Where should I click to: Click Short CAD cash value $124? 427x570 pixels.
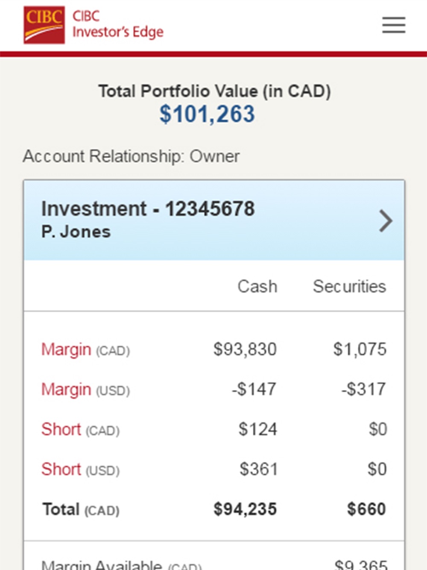[x=258, y=429]
